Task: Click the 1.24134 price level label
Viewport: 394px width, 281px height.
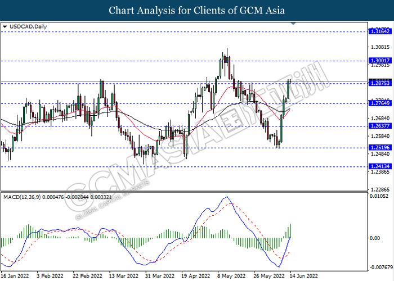Action: (380, 166)
